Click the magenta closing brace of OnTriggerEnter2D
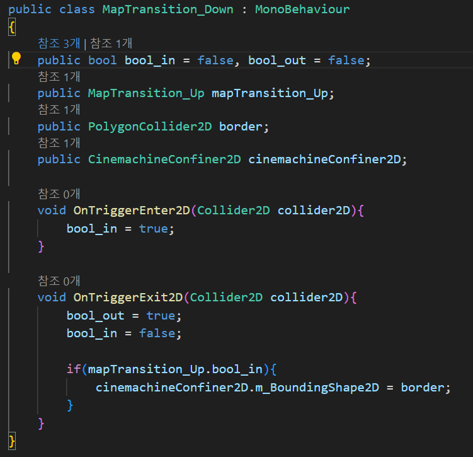Image resolution: width=473 pixels, height=457 pixels. (x=42, y=246)
